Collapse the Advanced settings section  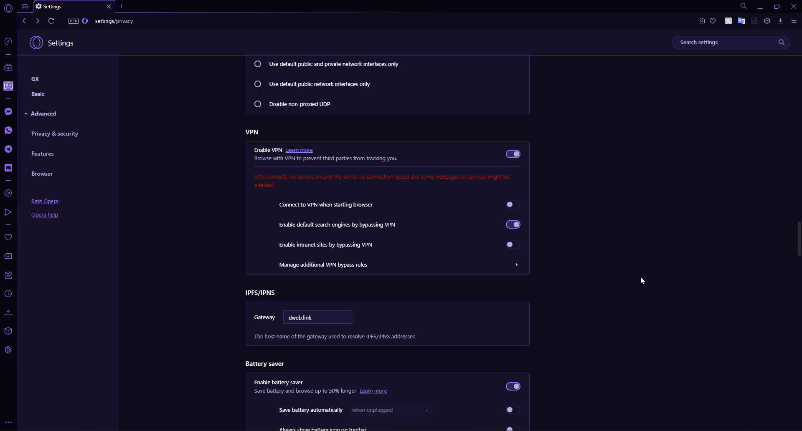coord(40,113)
